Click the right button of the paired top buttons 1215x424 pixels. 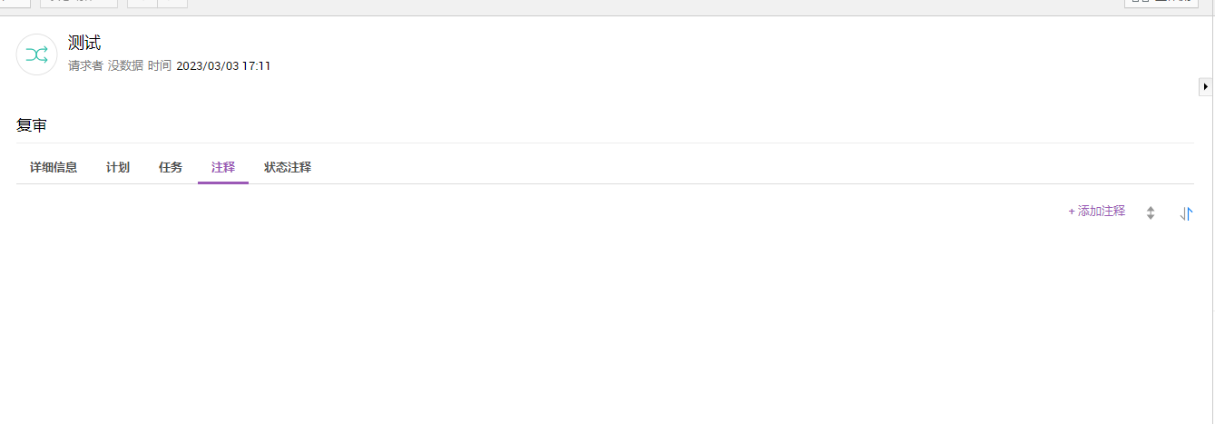click(x=172, y=4)
